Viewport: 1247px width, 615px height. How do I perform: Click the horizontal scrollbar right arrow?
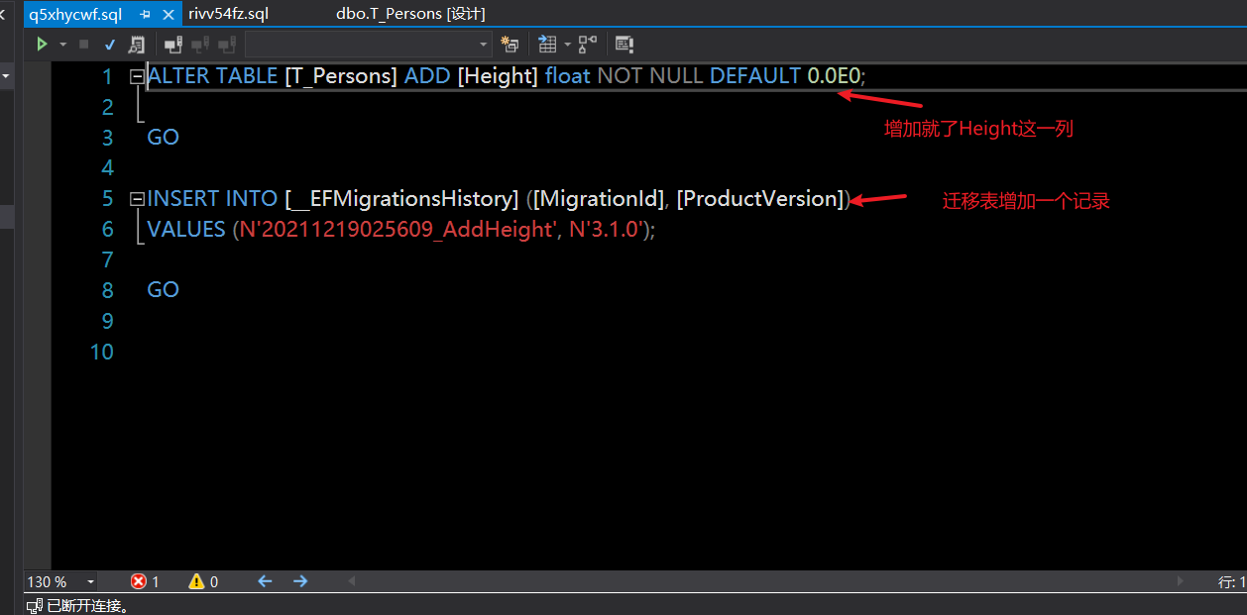point(1180,581)
